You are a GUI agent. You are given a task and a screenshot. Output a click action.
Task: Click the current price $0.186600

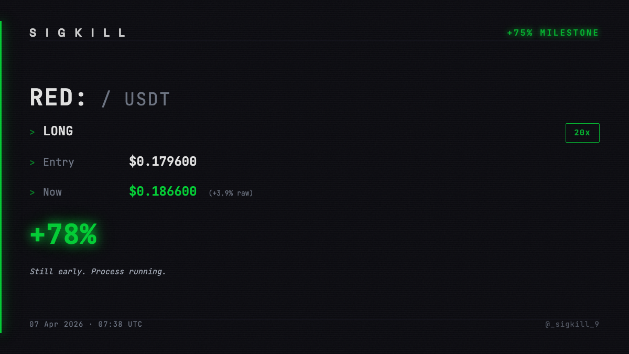163,191
